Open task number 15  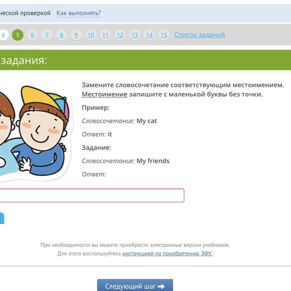click(164, 35)
